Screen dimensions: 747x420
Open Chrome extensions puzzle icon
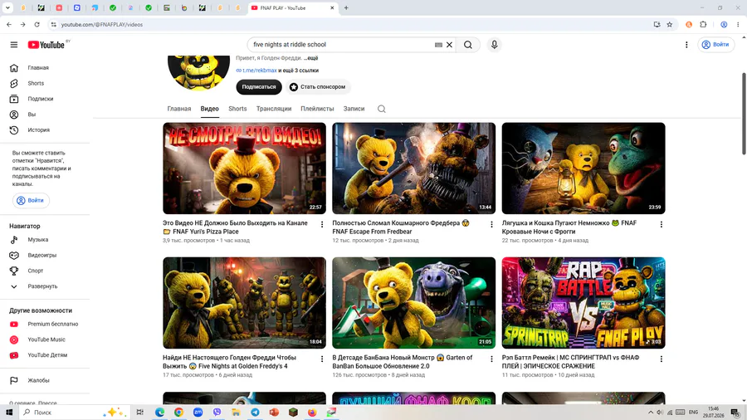[703, 24]
